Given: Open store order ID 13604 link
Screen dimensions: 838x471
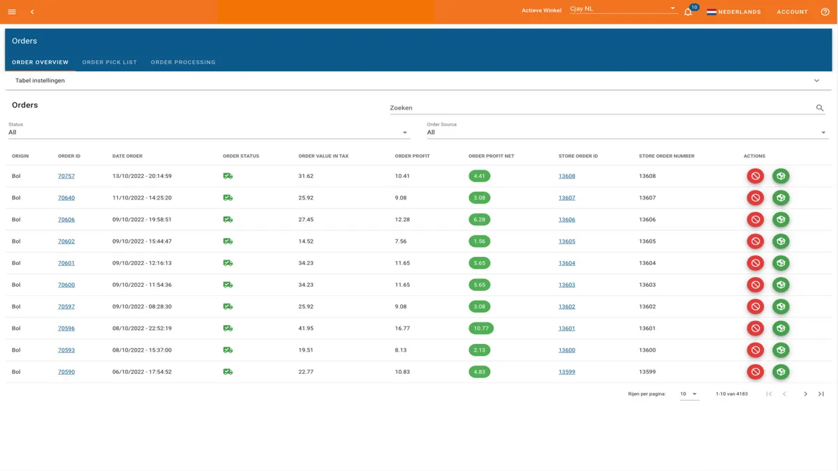Looking at the screenshot, I should (x=567, y=263).
